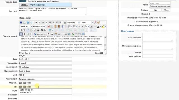Focus the Дата field
Image resolution: width=179 pixels, height=100 pixels.
[x=45, y=59]
